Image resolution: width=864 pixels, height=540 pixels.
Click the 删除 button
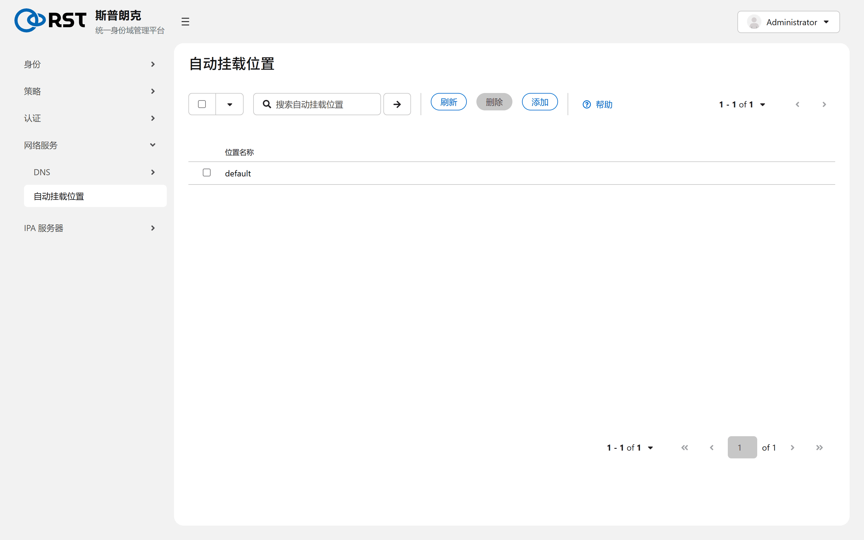[x=494, y=102]
